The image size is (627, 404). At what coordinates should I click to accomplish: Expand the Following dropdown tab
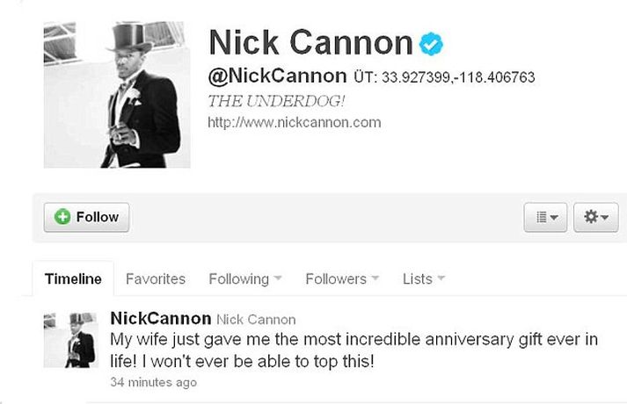click(245, 278)
